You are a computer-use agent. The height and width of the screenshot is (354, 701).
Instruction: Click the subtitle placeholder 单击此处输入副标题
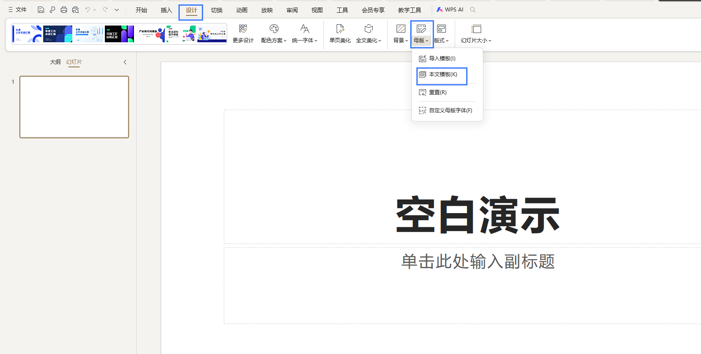[478, 262]
